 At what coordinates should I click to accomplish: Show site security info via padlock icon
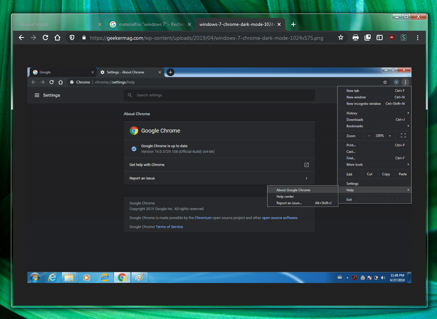click(x=84, y=37)
